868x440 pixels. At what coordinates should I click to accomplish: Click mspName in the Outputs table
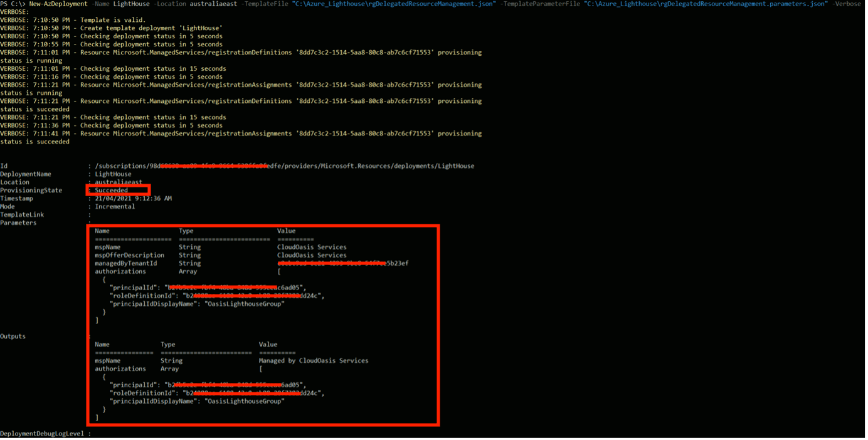click(x=108, y=361)
